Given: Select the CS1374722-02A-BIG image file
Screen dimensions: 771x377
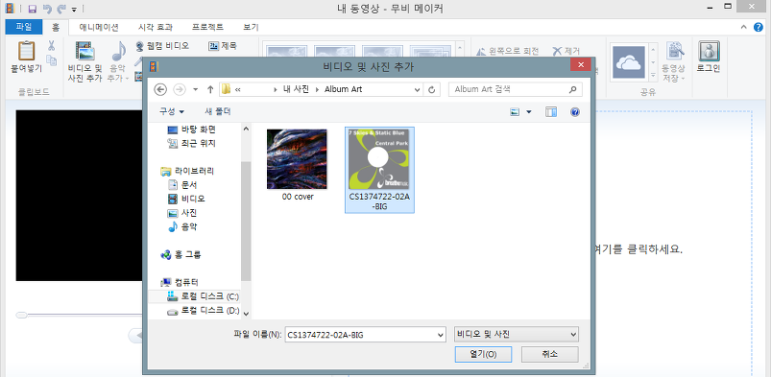Looking at the screenshot, I should coord(379,170).
